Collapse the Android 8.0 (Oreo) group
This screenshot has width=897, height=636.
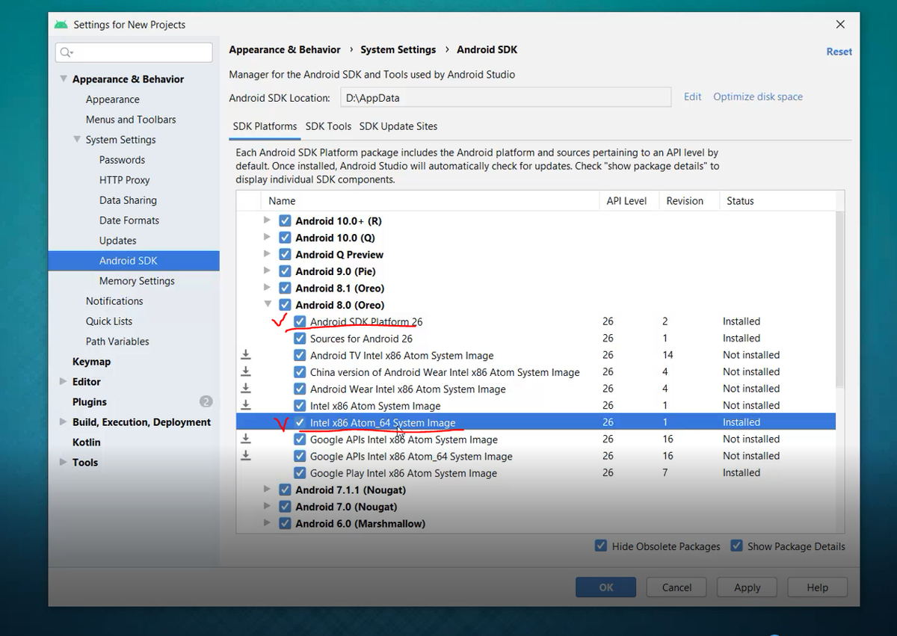click(268, 305)
